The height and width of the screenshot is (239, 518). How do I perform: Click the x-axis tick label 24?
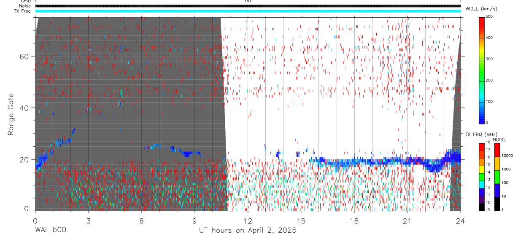click(460, 221)
